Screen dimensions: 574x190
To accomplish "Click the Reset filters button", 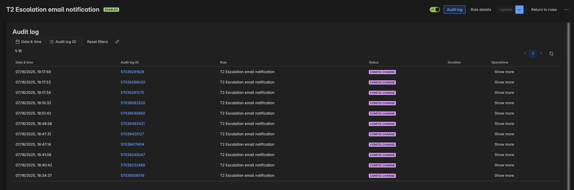I will tap(97, 42).
